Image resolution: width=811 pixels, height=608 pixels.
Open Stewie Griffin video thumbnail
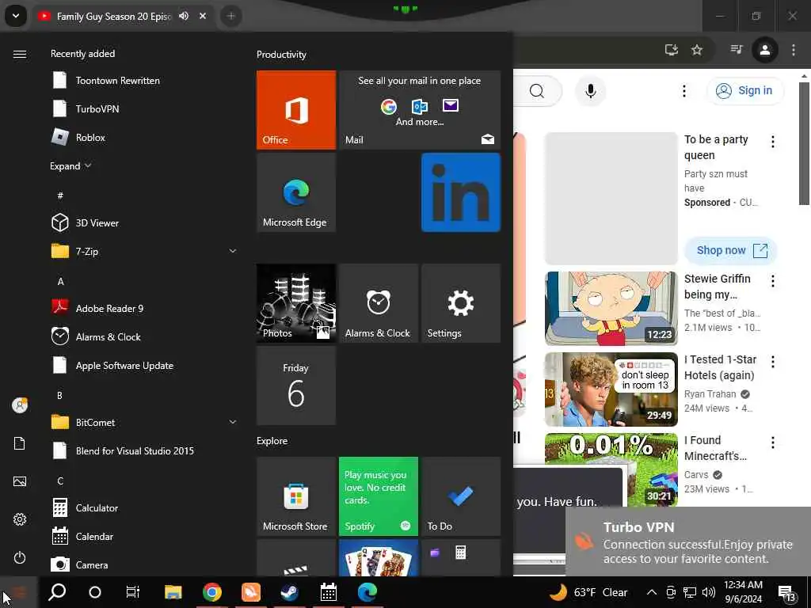pos(611,309)
